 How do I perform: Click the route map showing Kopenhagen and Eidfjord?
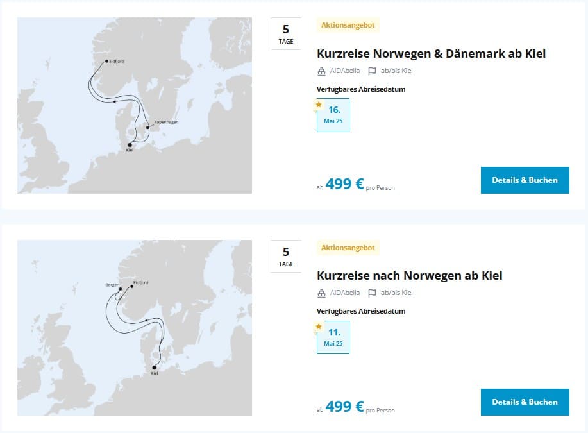[x=134, y=105]
